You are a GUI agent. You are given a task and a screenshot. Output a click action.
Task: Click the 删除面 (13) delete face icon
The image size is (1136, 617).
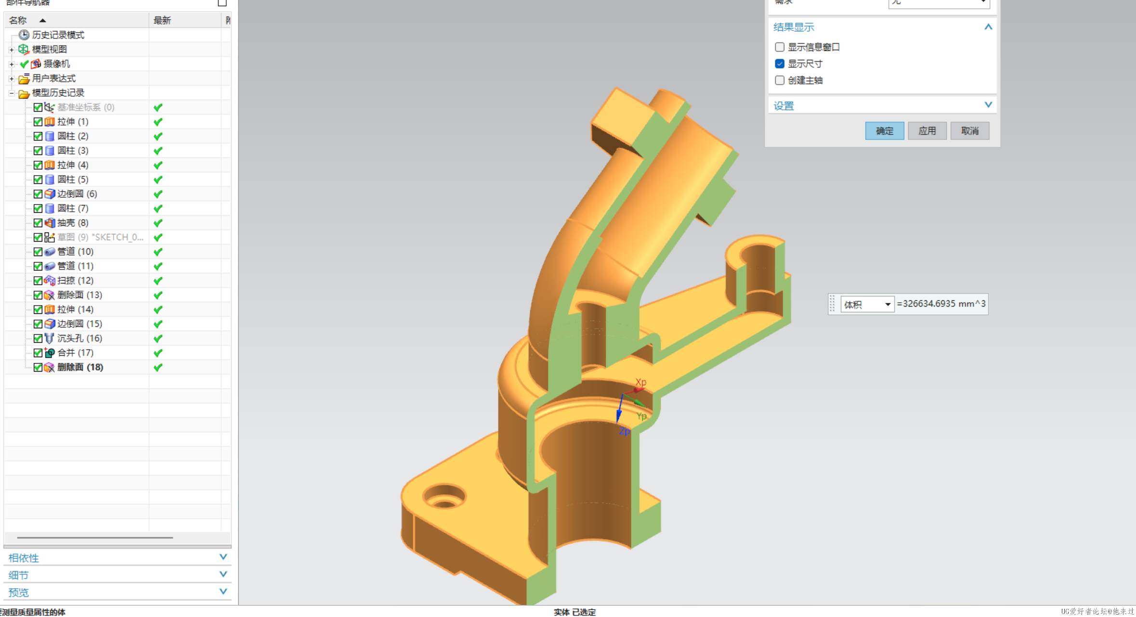50,295
